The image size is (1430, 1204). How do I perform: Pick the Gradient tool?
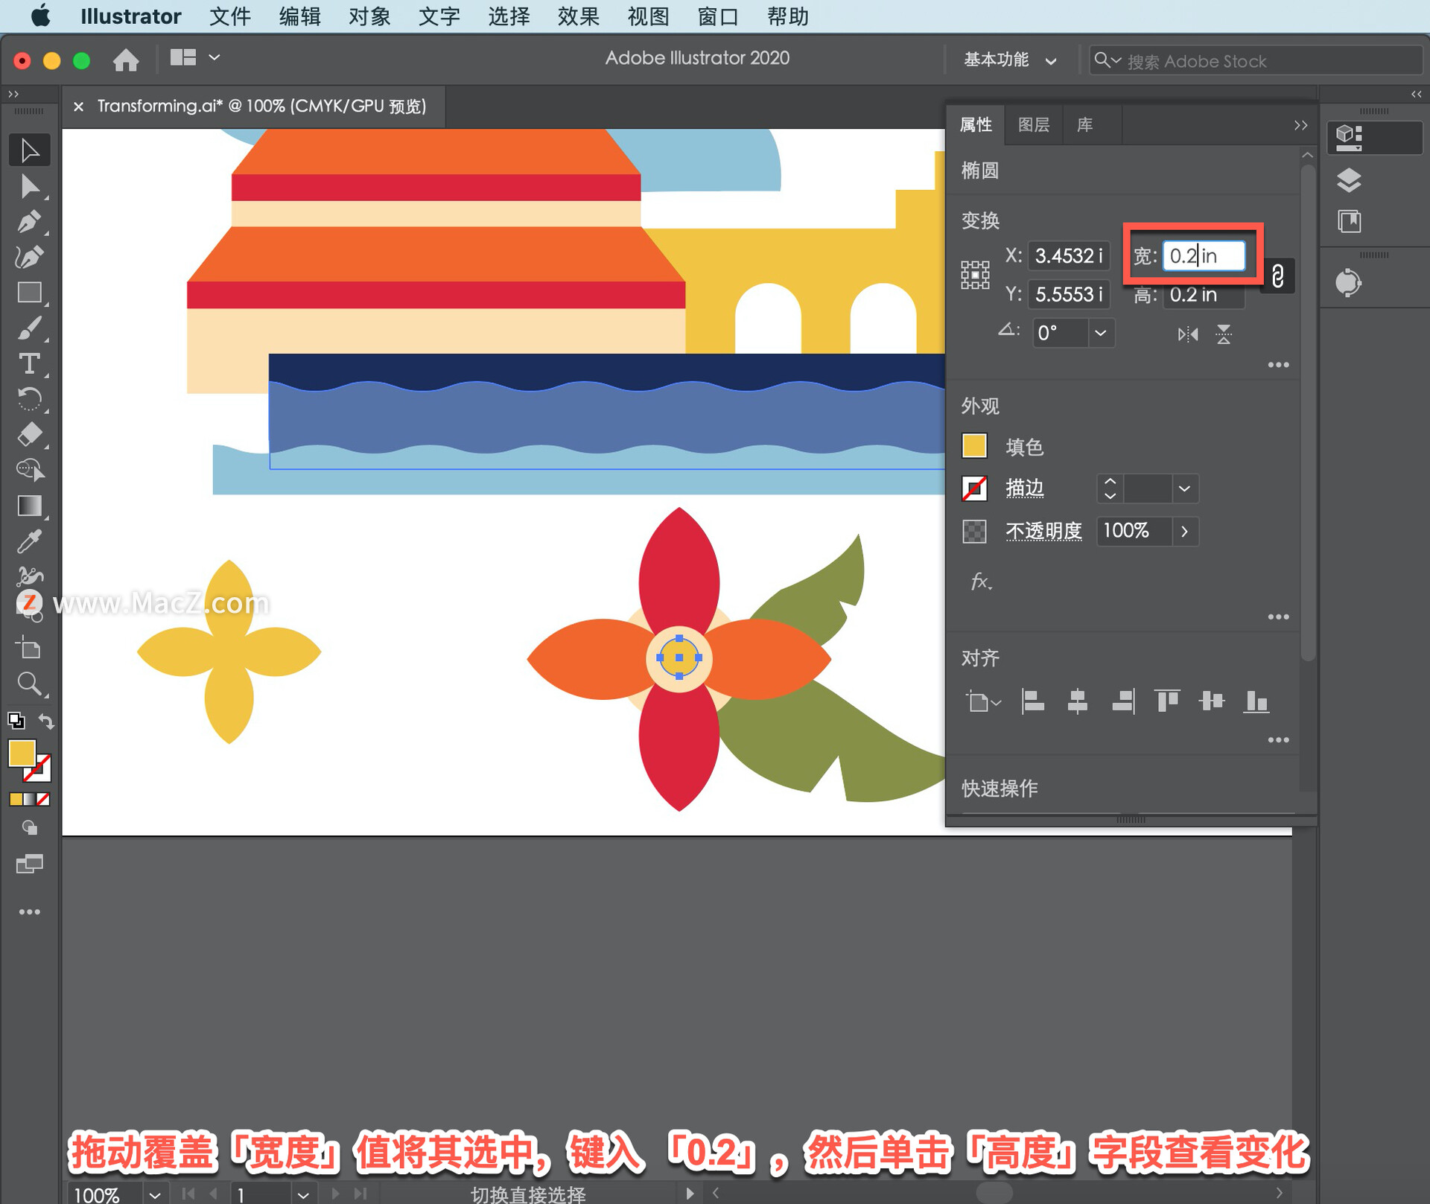[29, 506]
